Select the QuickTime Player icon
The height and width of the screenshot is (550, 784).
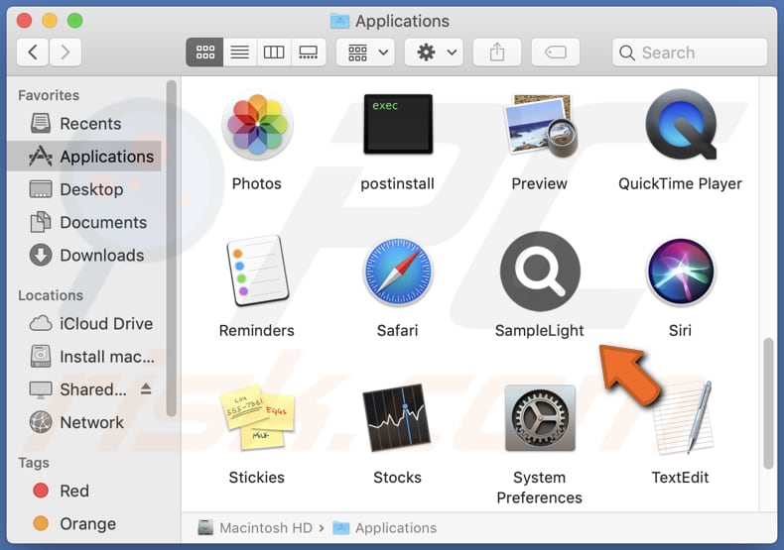[x=680, y=126]
